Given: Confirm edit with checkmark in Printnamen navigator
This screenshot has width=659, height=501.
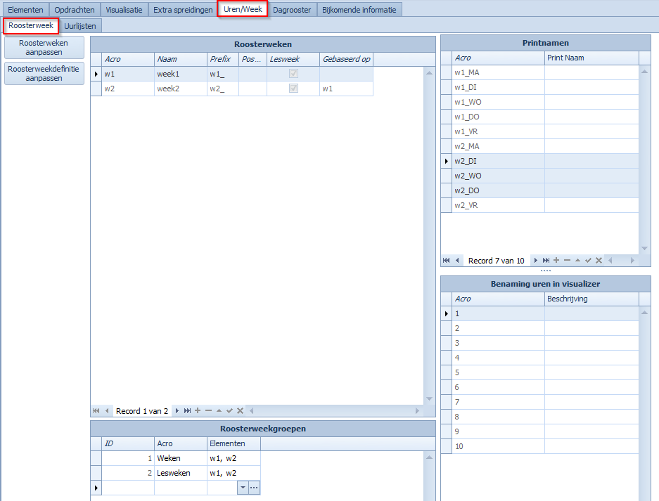Looking at the screenshot, I should [x=589, y=261].
